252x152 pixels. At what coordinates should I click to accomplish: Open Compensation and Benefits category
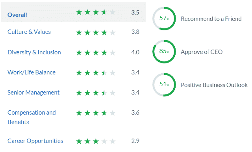pos(31,117)
